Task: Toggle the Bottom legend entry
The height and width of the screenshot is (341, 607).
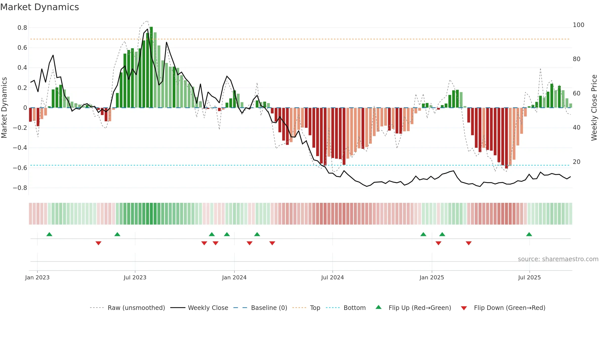Action: point(346,308)
